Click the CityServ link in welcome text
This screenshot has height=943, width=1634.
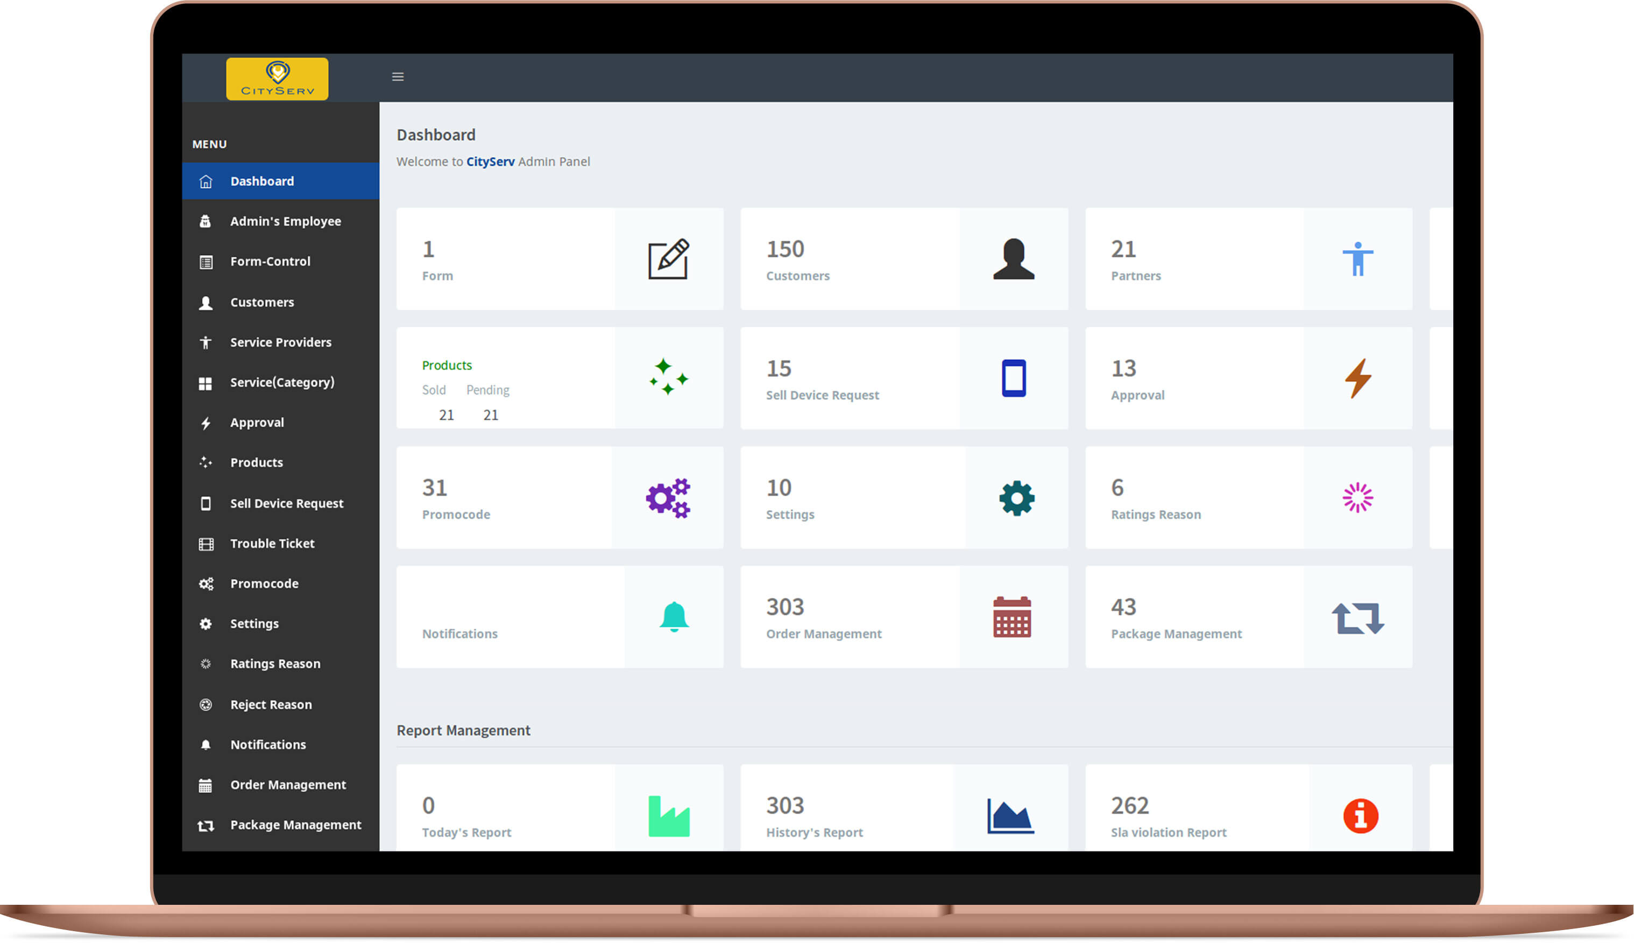tap(490, 162)
